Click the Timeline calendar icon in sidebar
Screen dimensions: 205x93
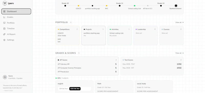point(4,28)
